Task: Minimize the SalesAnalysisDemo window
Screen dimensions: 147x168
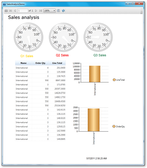Action: tap(128, 3)
